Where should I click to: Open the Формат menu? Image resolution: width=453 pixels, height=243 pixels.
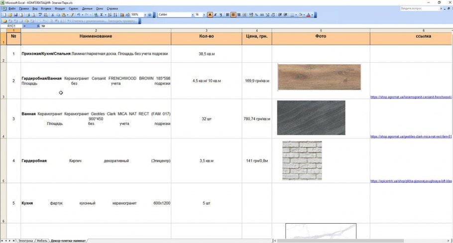60,8
